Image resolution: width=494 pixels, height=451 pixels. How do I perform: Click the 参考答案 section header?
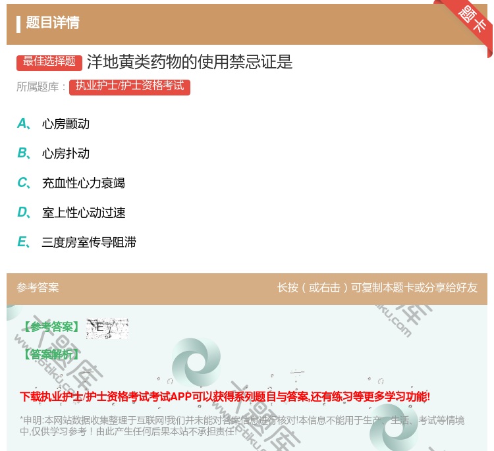point(38,287)
